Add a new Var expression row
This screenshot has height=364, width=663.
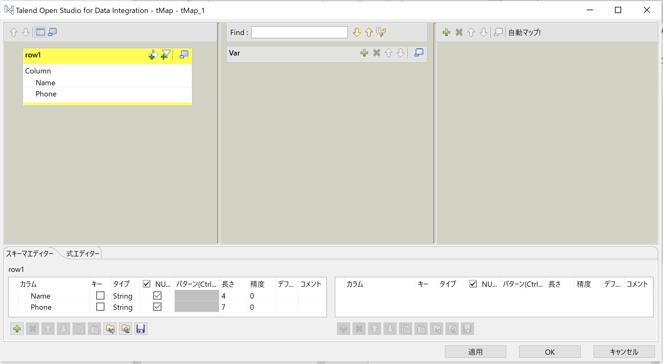pos(364,53)
